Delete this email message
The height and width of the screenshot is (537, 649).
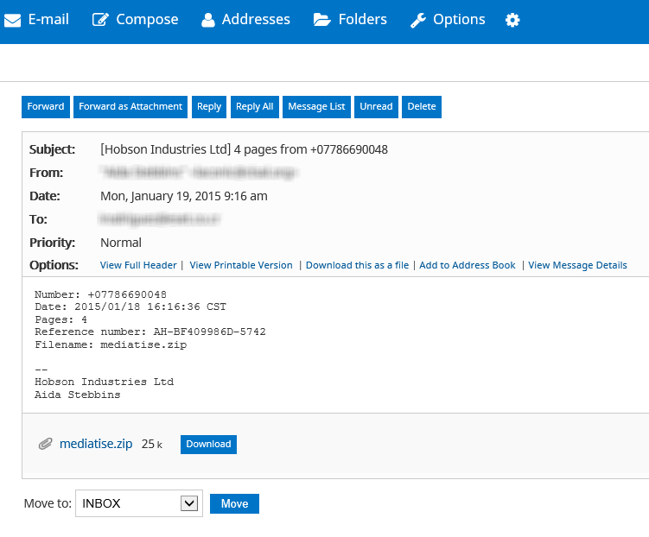tap(422, 106)
